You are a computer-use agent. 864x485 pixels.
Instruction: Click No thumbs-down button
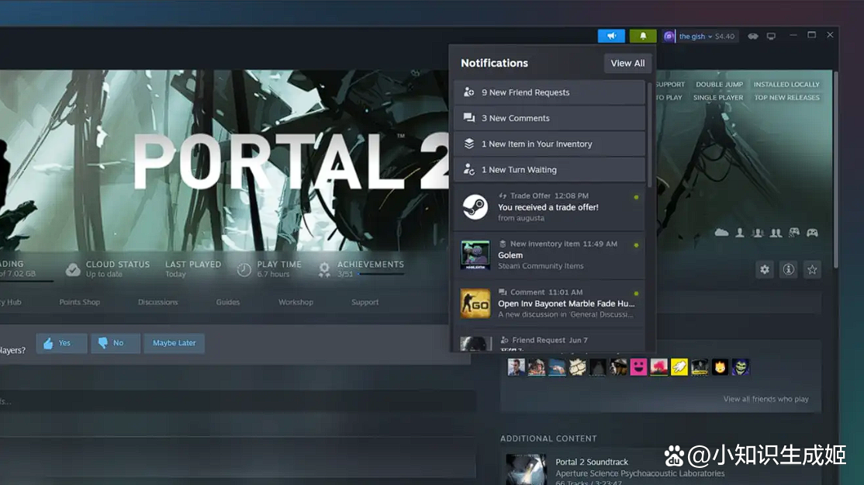(115, 343)
